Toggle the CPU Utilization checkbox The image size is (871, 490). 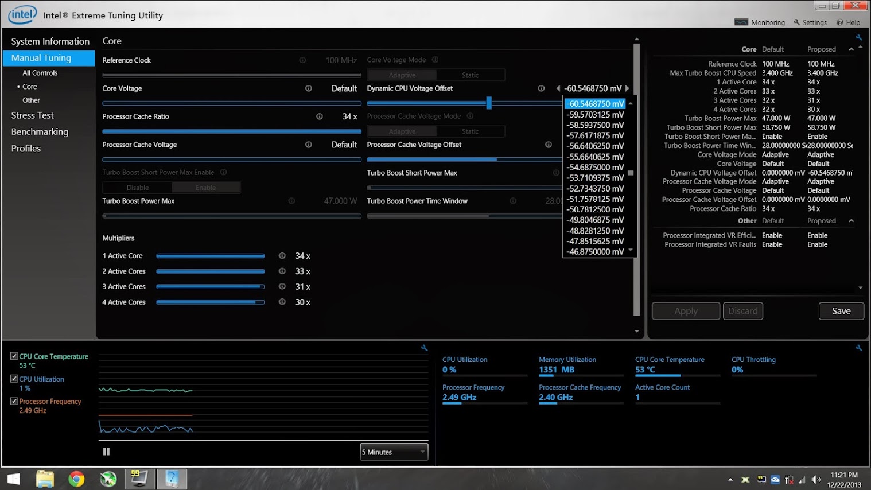pos(14,379)
